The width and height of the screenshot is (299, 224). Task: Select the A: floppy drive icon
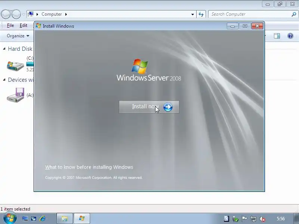pos(15,95)
